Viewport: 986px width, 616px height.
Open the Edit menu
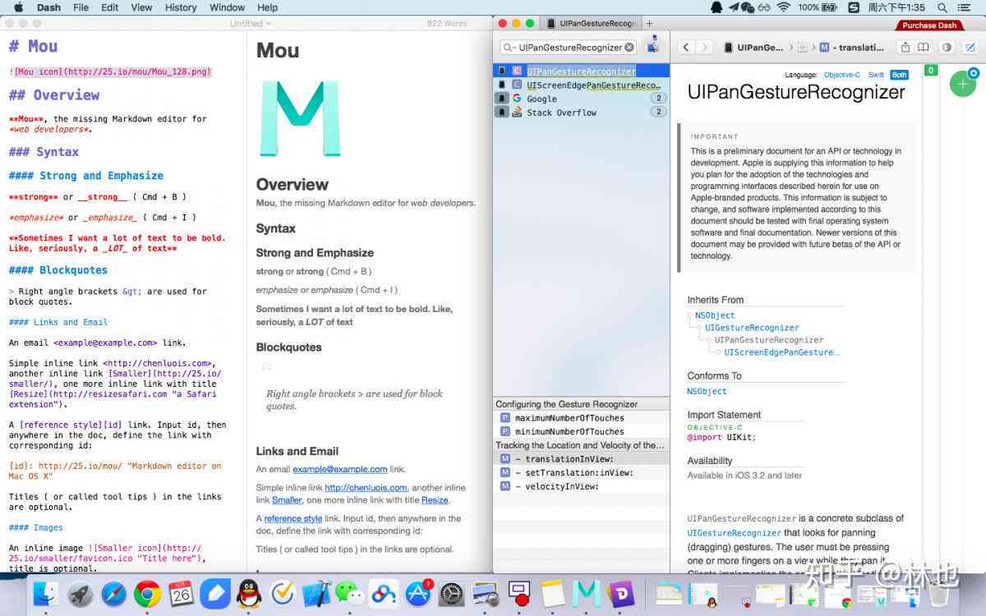109,7
